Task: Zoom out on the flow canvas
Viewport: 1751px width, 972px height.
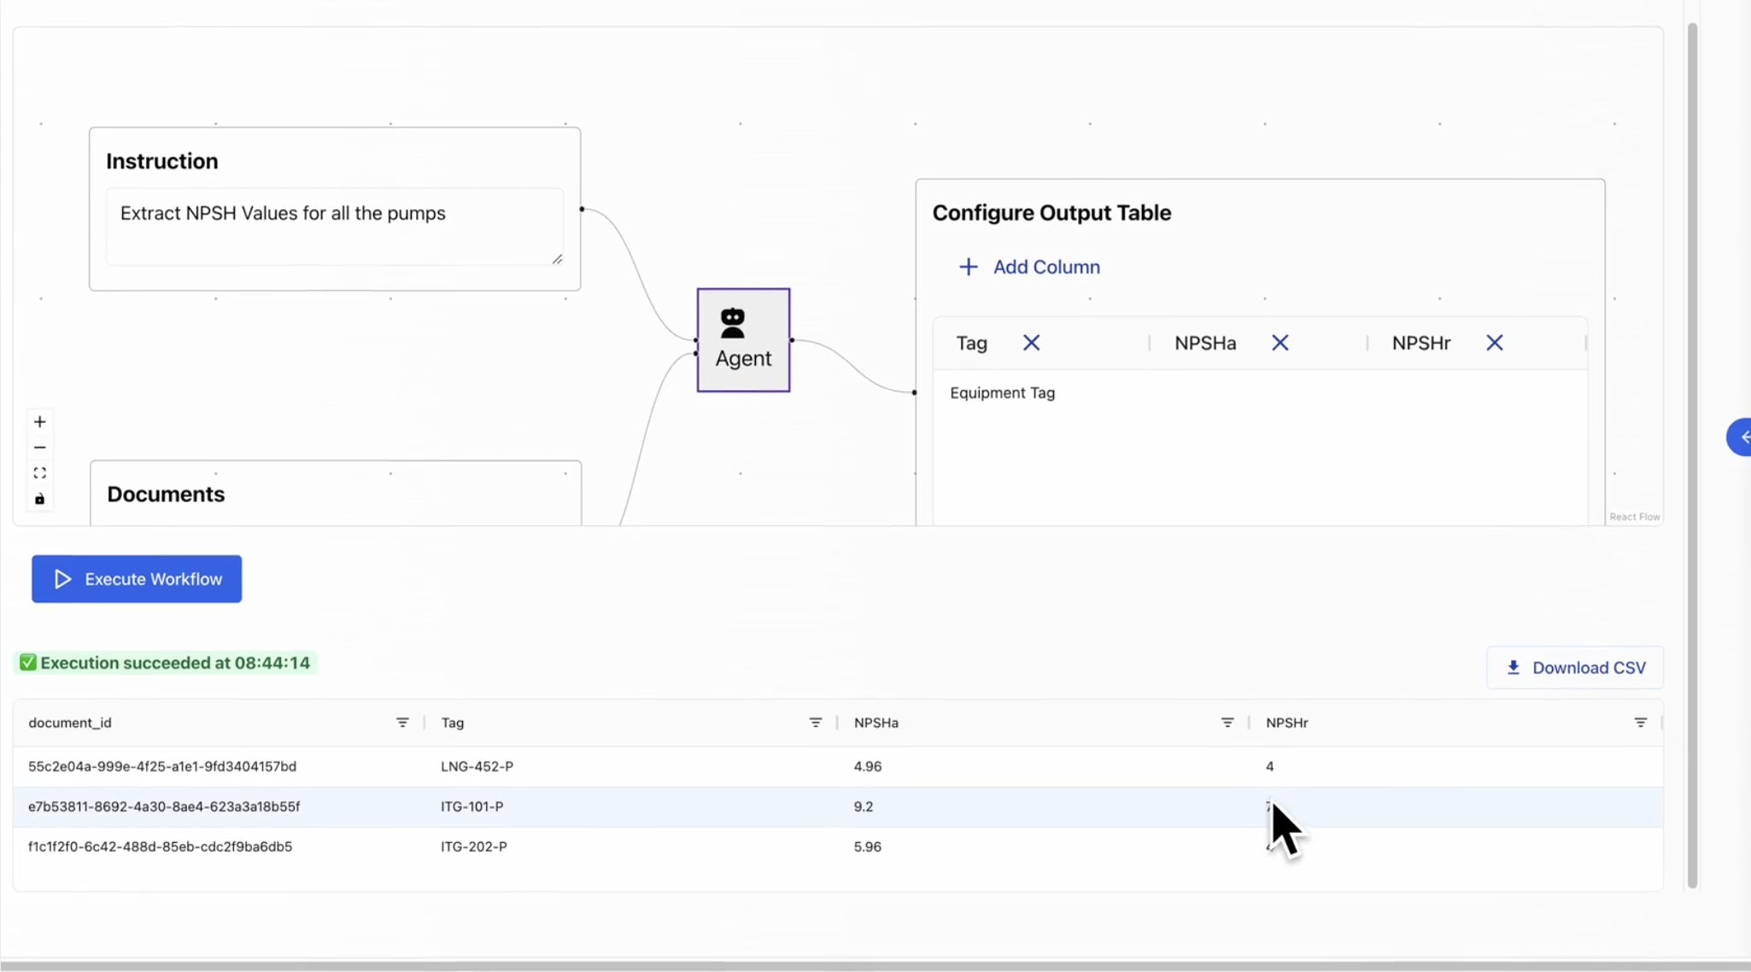Action: pos(39,448)
